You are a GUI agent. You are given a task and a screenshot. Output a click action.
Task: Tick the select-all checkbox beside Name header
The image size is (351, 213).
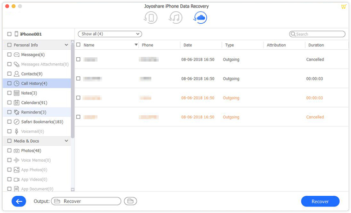click(x=78, y=45)
